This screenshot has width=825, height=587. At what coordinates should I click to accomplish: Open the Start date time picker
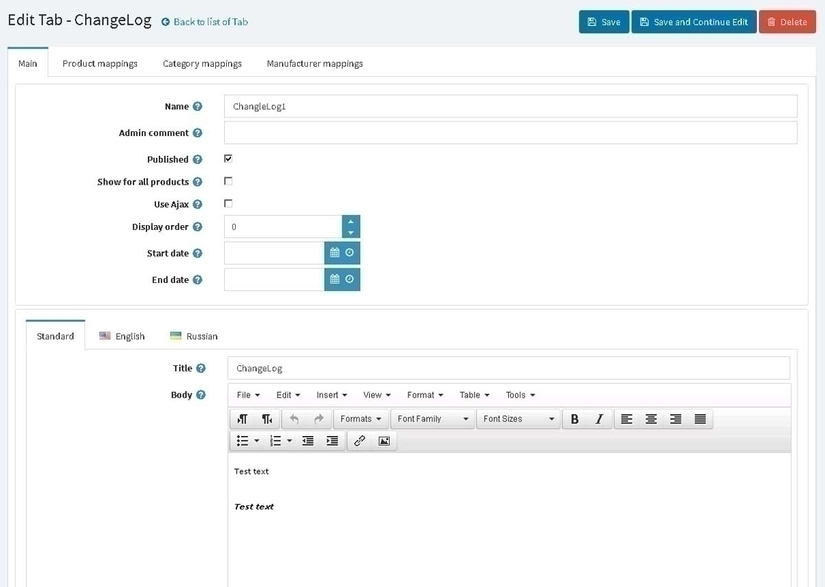(349, 253)
